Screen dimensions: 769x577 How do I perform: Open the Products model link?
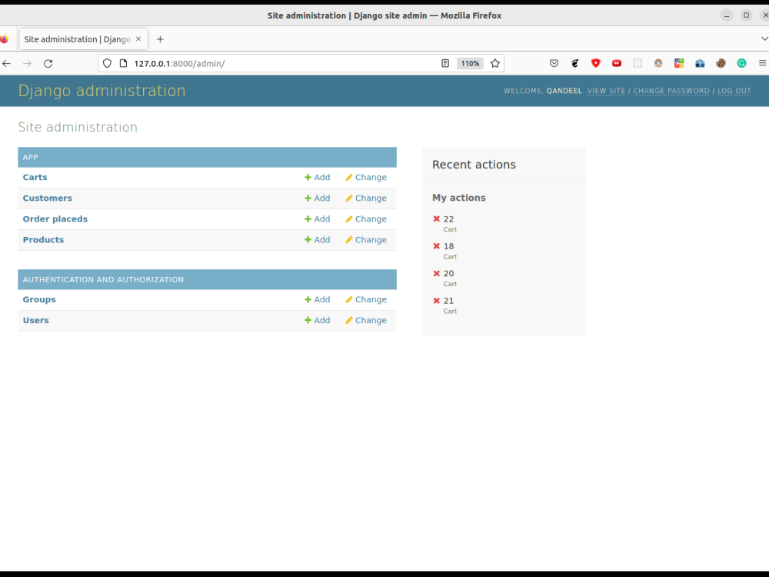coord(43,240)
